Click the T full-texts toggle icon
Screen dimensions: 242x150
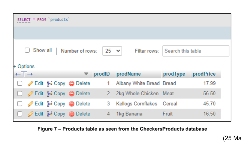pyautogui.click(x=24, y=74)
